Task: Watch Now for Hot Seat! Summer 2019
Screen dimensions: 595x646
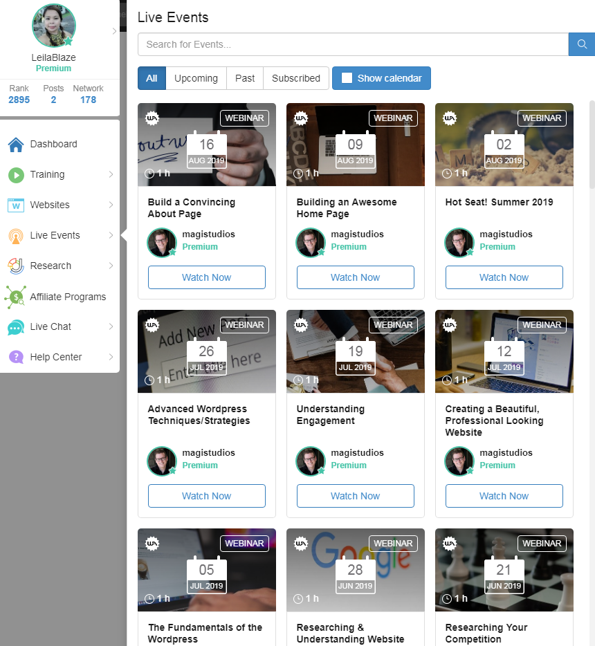Action: click(504, 277)
